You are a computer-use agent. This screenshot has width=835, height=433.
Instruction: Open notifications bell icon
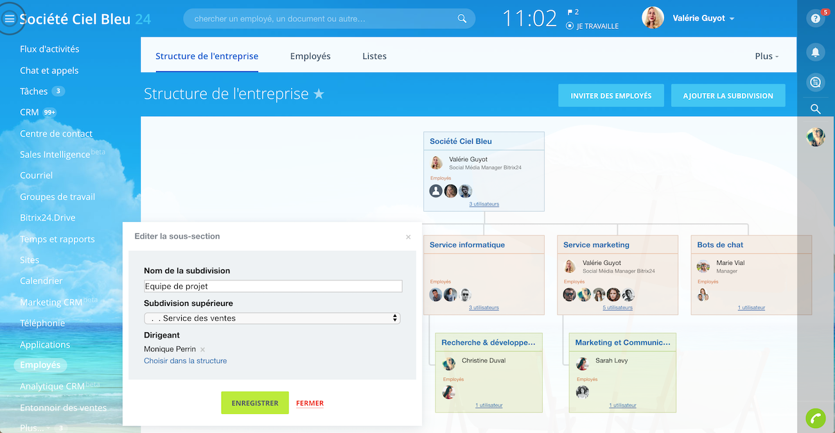tap(815, 52)
